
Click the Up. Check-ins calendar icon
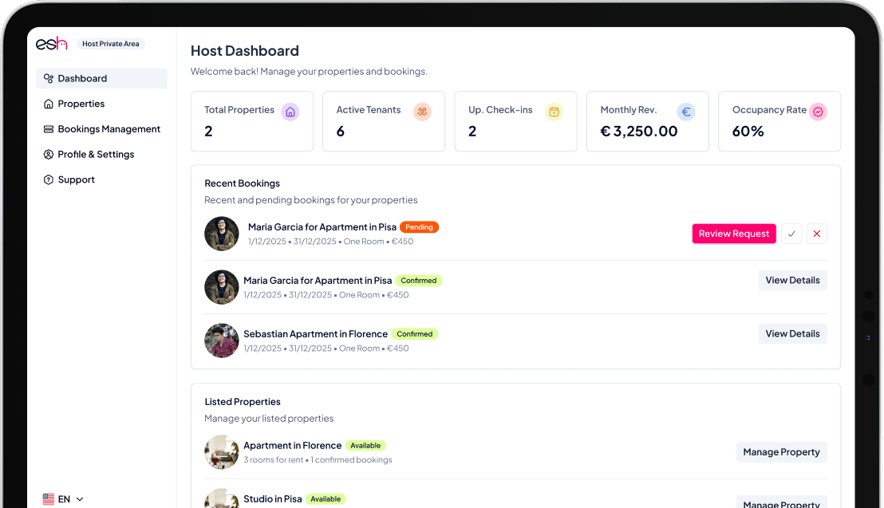pos(554,112)
